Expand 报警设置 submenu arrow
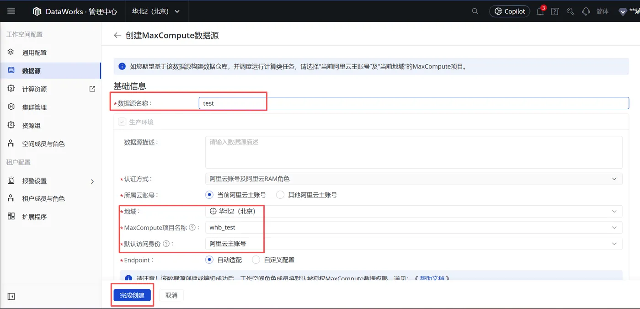 click(92, 181)
